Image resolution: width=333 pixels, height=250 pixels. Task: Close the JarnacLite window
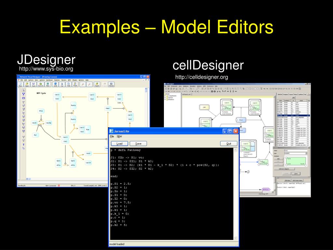click(x=236, y=131)
